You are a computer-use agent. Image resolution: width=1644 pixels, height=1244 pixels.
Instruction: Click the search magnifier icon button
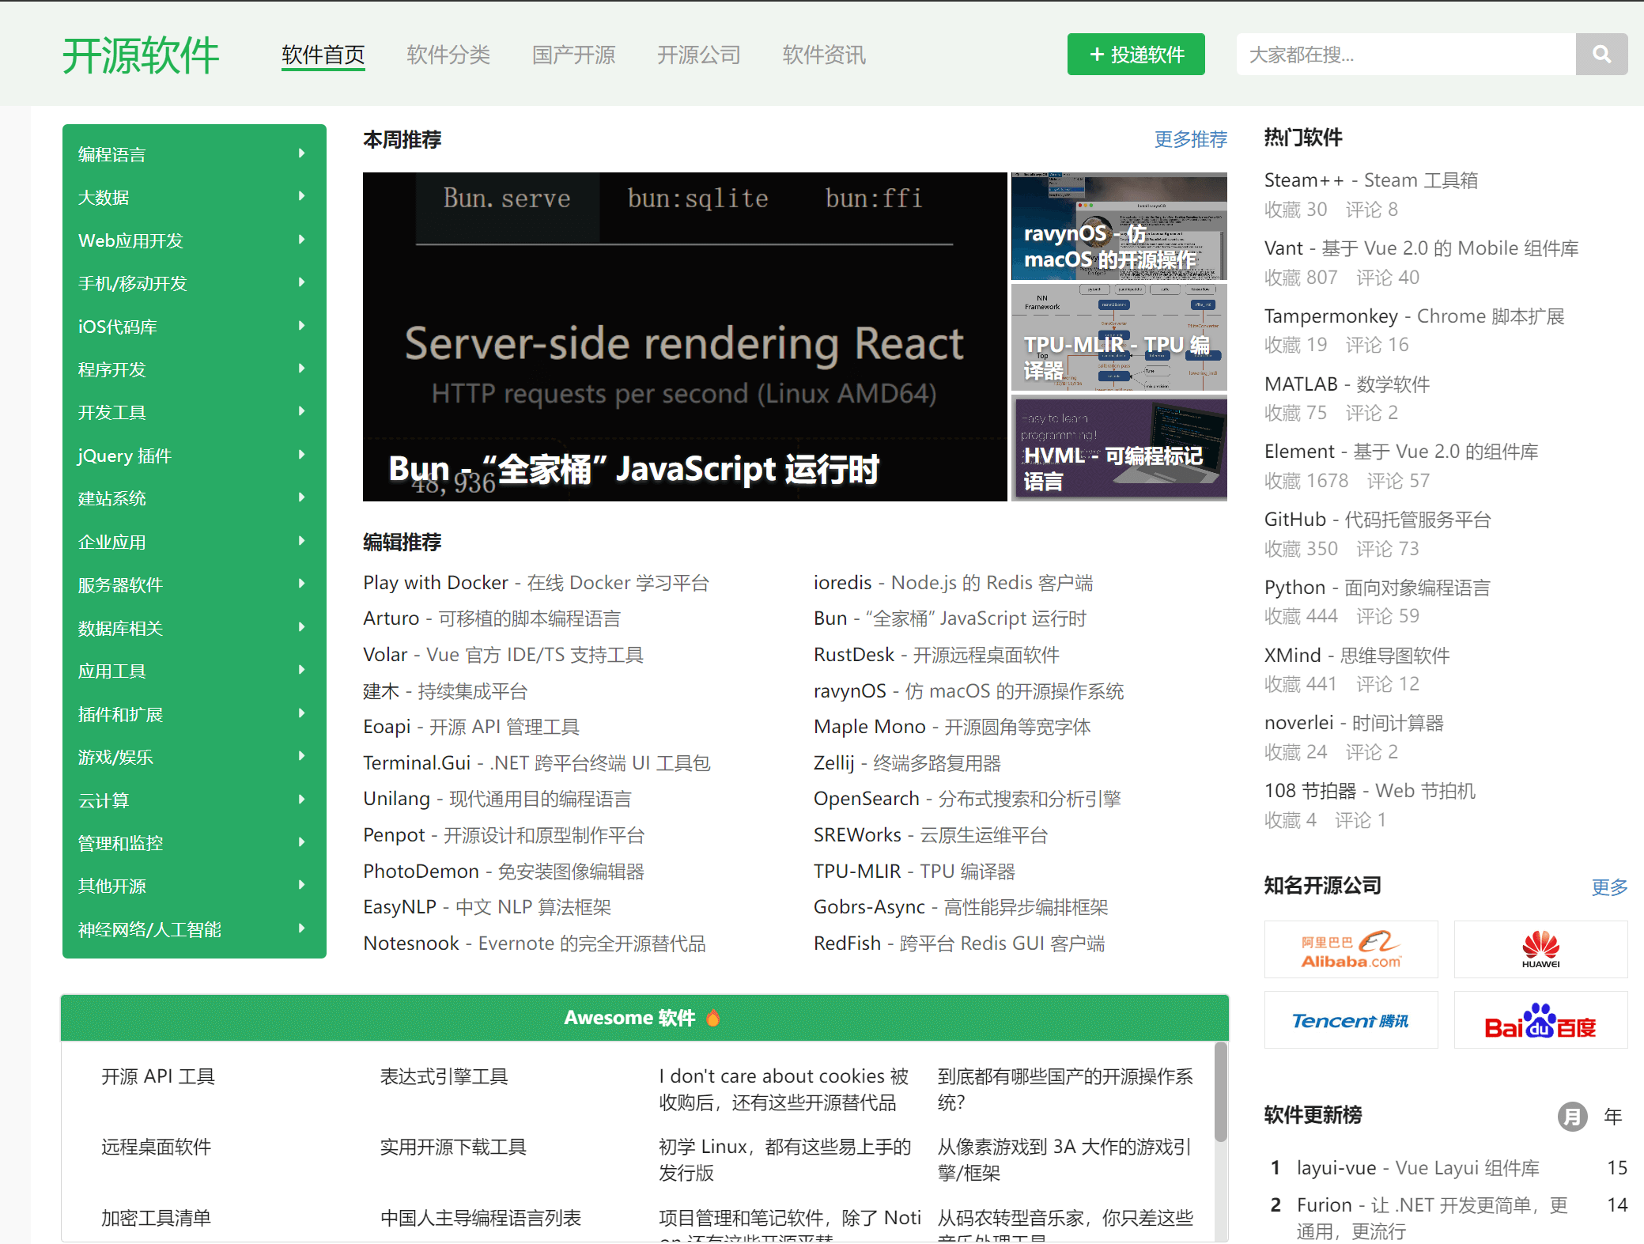(1601, 55)
